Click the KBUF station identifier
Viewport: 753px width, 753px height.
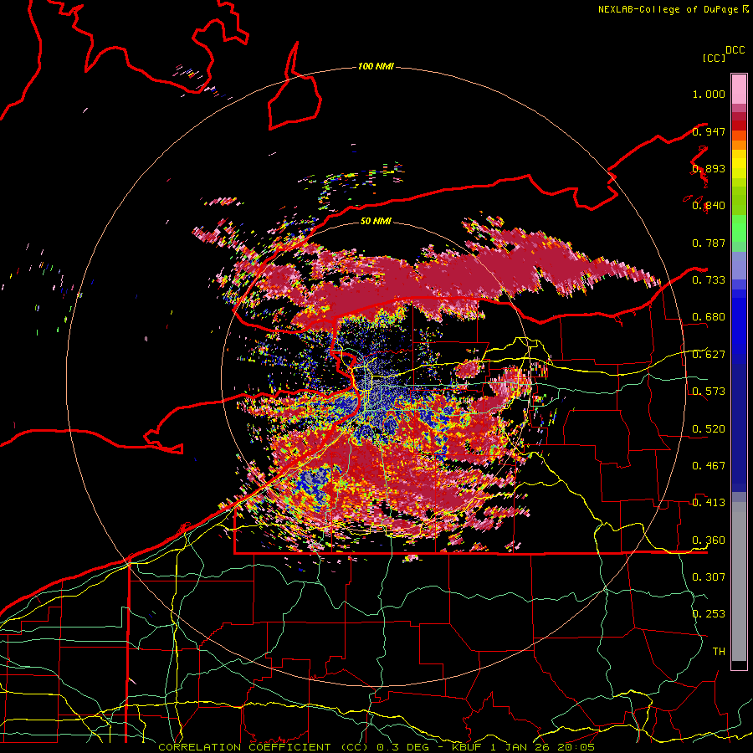coord(469,747)
